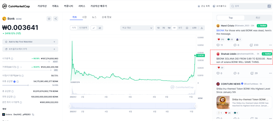This screenshot has width=273, height=121.
Task: Add emoji reaction to Henri Cristo's post
Action: (x=251, y=45)
